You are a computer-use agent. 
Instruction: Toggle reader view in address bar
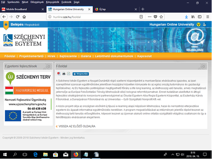pos(141,17)
